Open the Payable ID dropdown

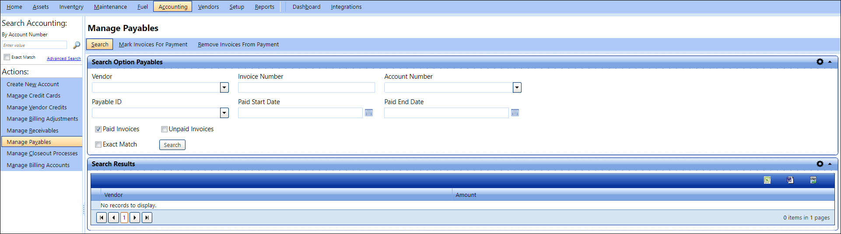pos(224,113)
